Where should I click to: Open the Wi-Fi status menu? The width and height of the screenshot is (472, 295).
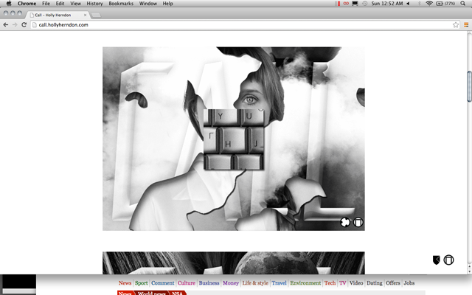coord(428,4)
